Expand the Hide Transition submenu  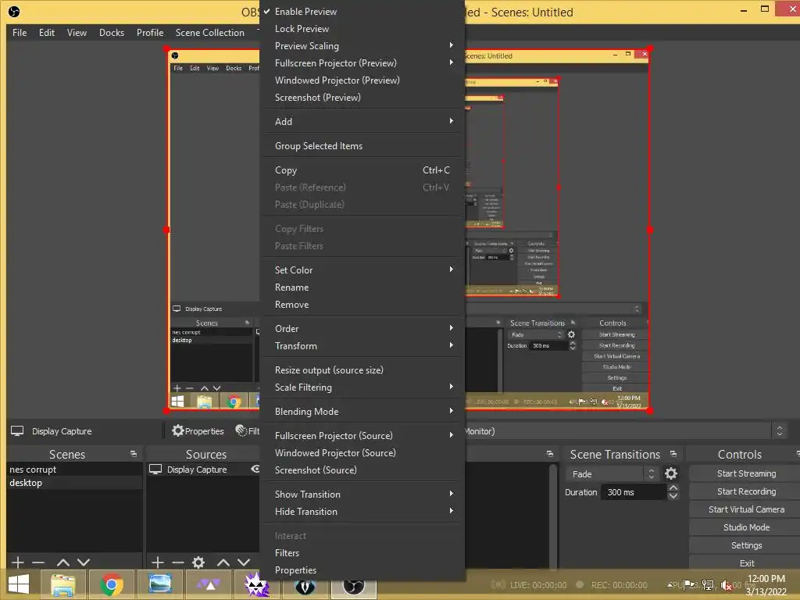[x=362, y=512]
